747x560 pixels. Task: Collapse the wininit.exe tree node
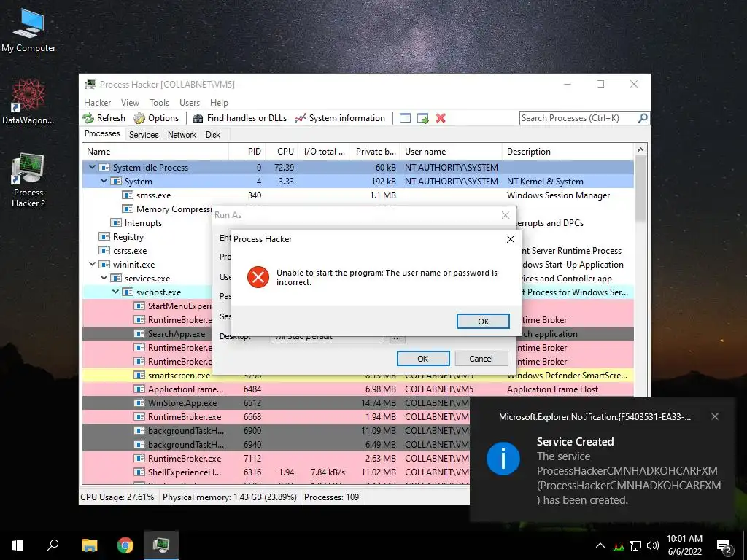click(x=92, y=264)
